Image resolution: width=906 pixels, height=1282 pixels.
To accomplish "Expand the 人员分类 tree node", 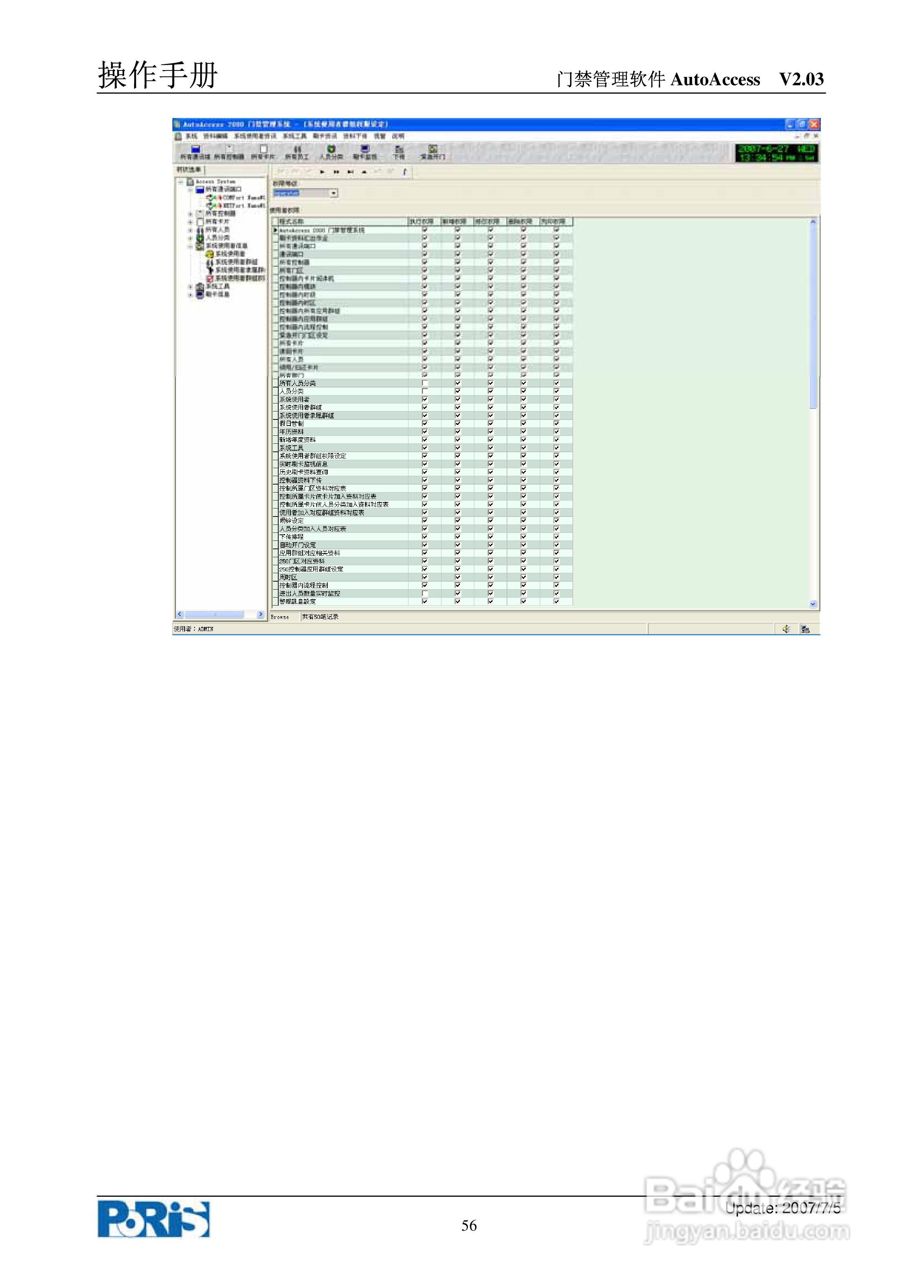I will [x=190, y=238].
